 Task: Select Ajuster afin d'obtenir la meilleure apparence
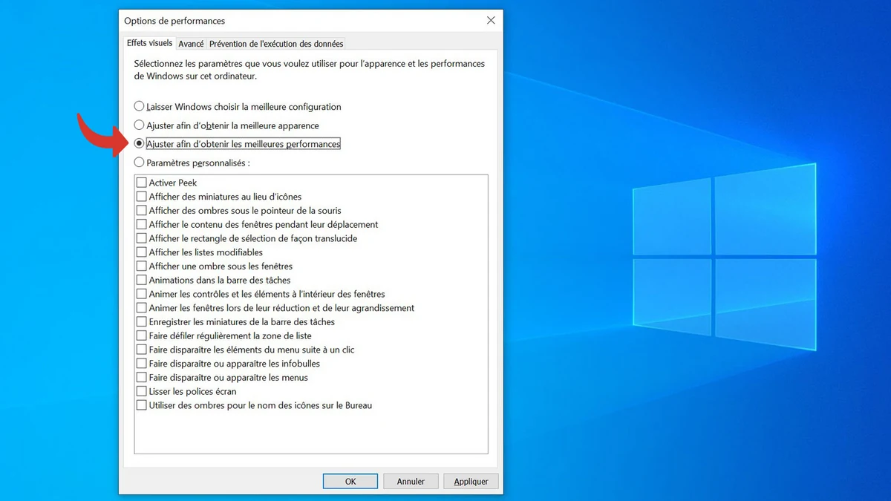[139, 125]
